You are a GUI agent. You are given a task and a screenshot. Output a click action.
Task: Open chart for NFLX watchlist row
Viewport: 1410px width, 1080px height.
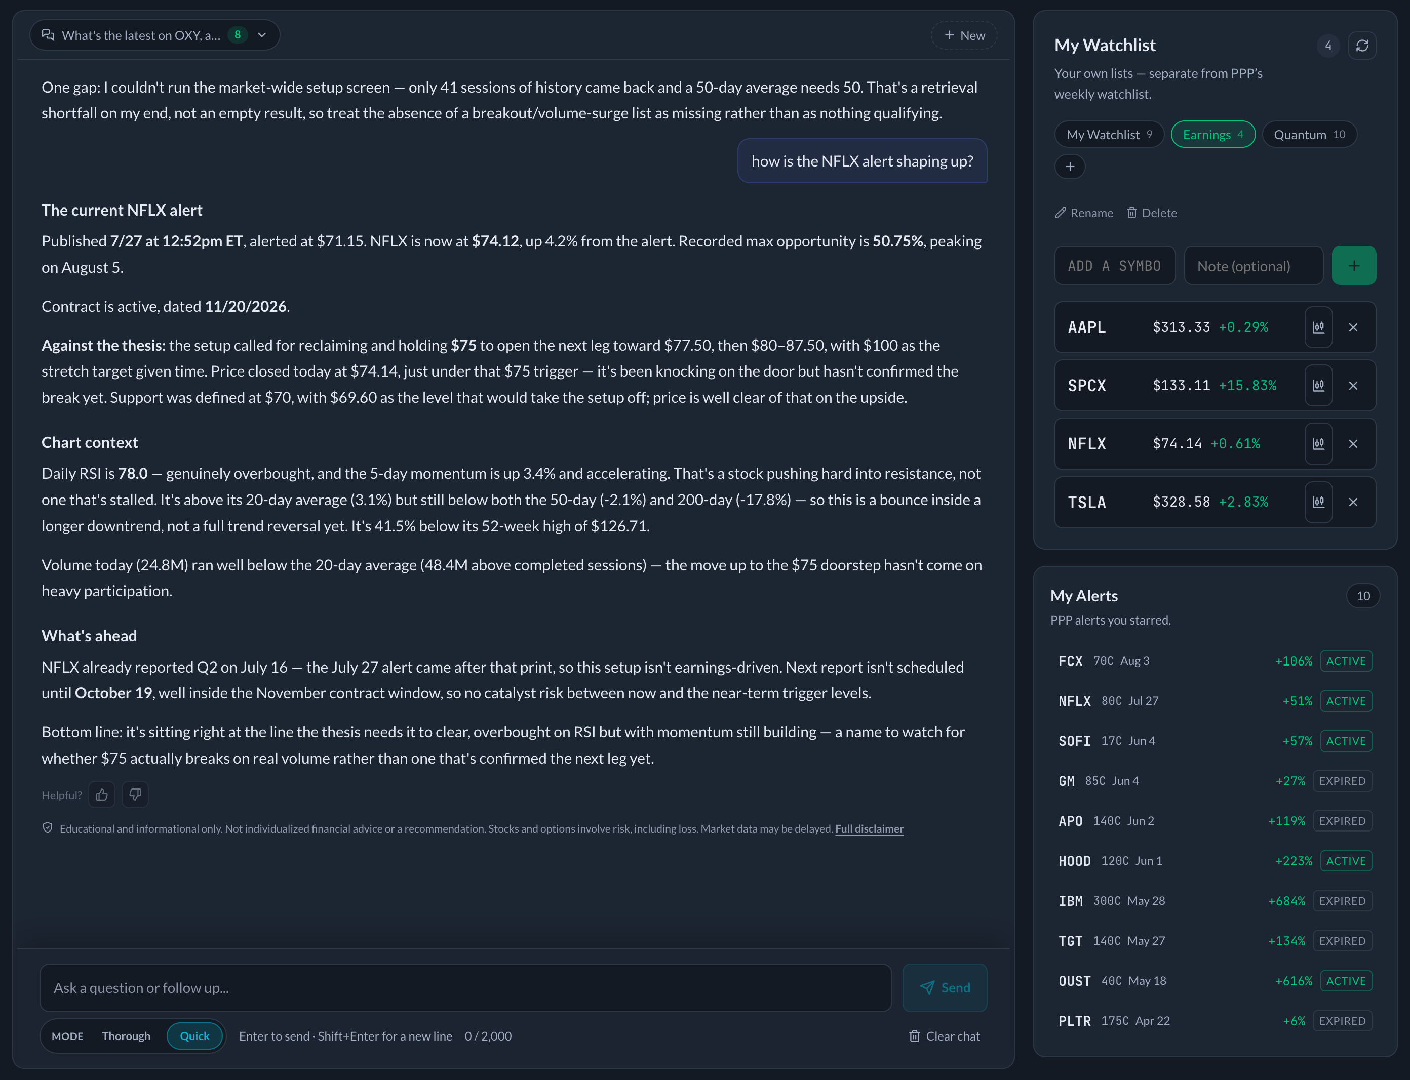pyautogui.click(x=1318, y=443)
